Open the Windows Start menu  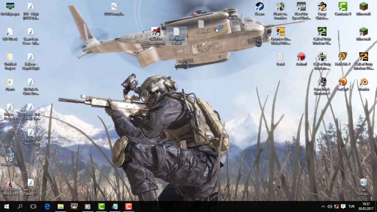tap(6, 206)
